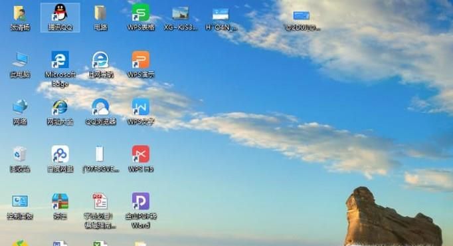453x246 pixels.
Task: Select the Internet Explorer 网址大全 shortcut
Action: 60,112
